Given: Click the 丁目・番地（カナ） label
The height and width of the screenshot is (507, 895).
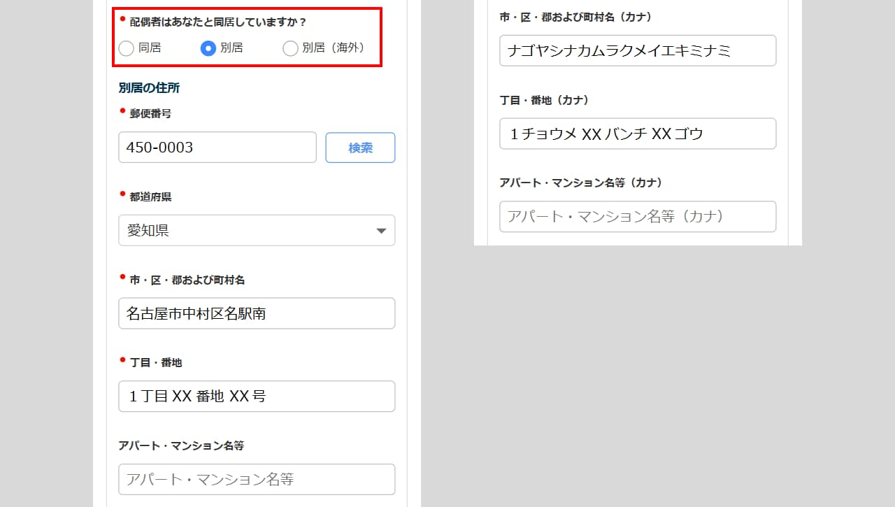Looking at the screenshot, I should coord(544,100).
